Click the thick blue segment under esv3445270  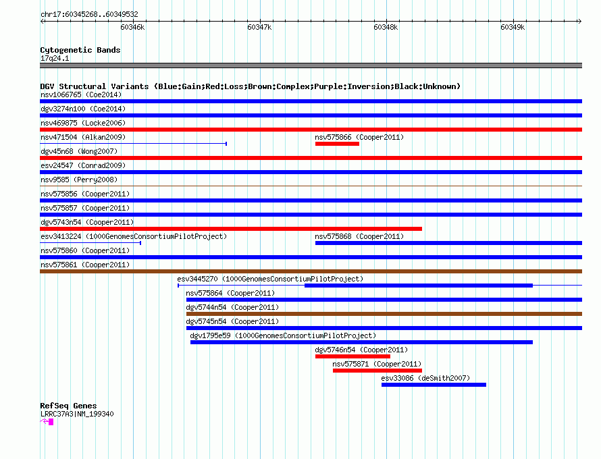click(419, 286)
